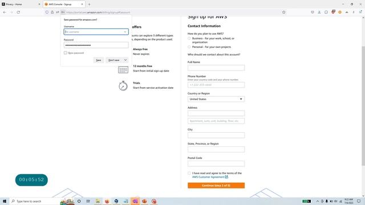Image resolution: width=365 pixels, height=205 pixels.
Task: Click the orange circular extension icon
Action: (340, 13)
